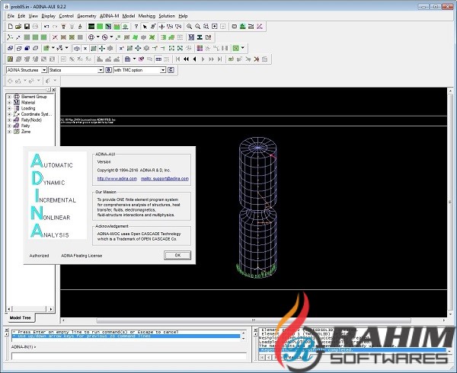Click the New file icon
Viewport: 457px width, 373px height.
[9, 26]
